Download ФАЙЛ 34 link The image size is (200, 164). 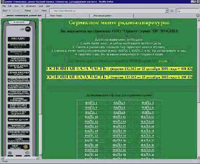pyautogui.click(x=91, y=155)
